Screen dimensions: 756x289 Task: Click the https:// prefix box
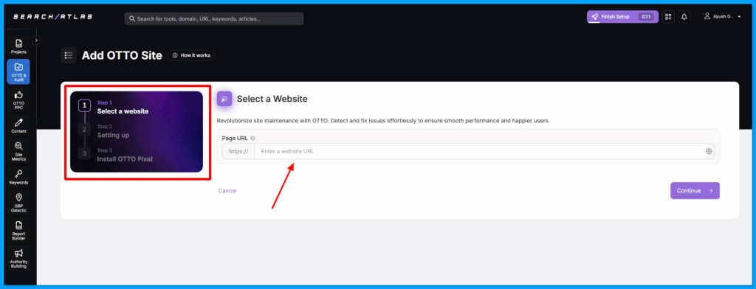click(238, 151)
